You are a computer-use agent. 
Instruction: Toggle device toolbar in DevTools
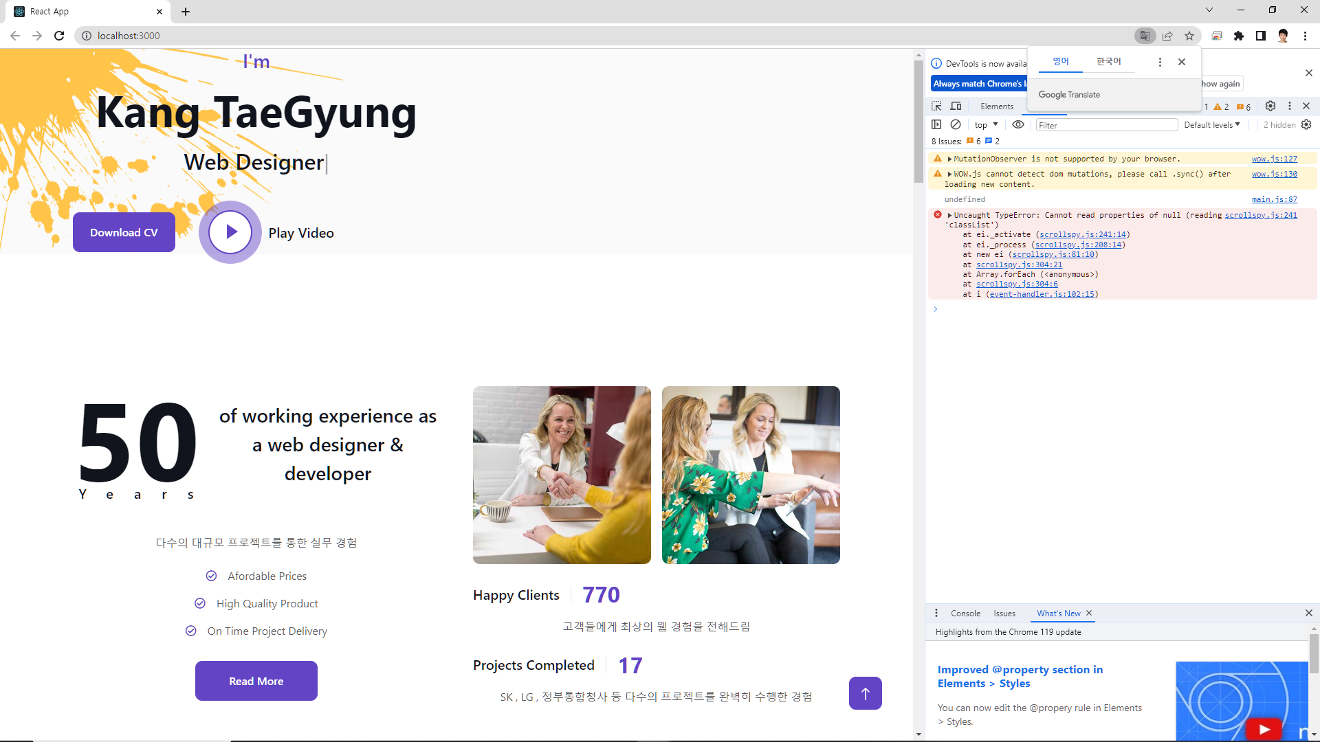(956, 106)
